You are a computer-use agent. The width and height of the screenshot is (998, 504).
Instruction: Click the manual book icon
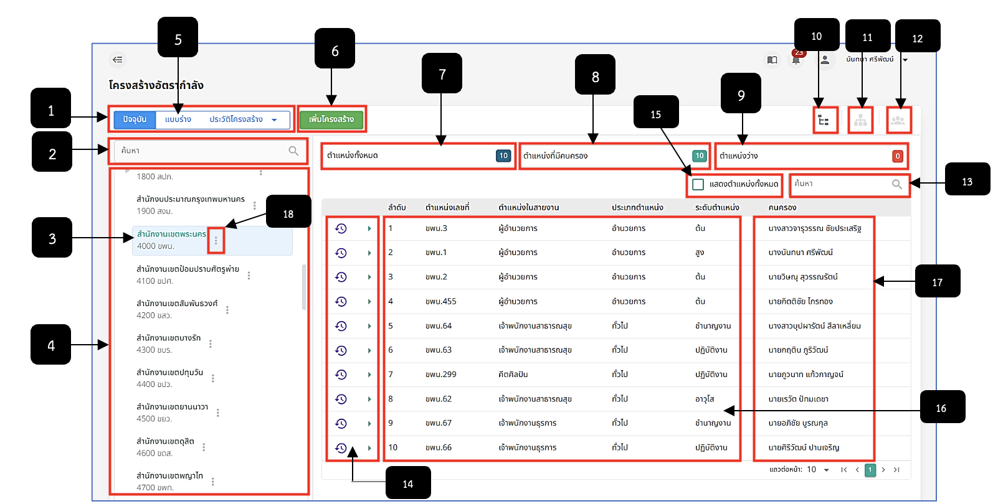(772, 60)
